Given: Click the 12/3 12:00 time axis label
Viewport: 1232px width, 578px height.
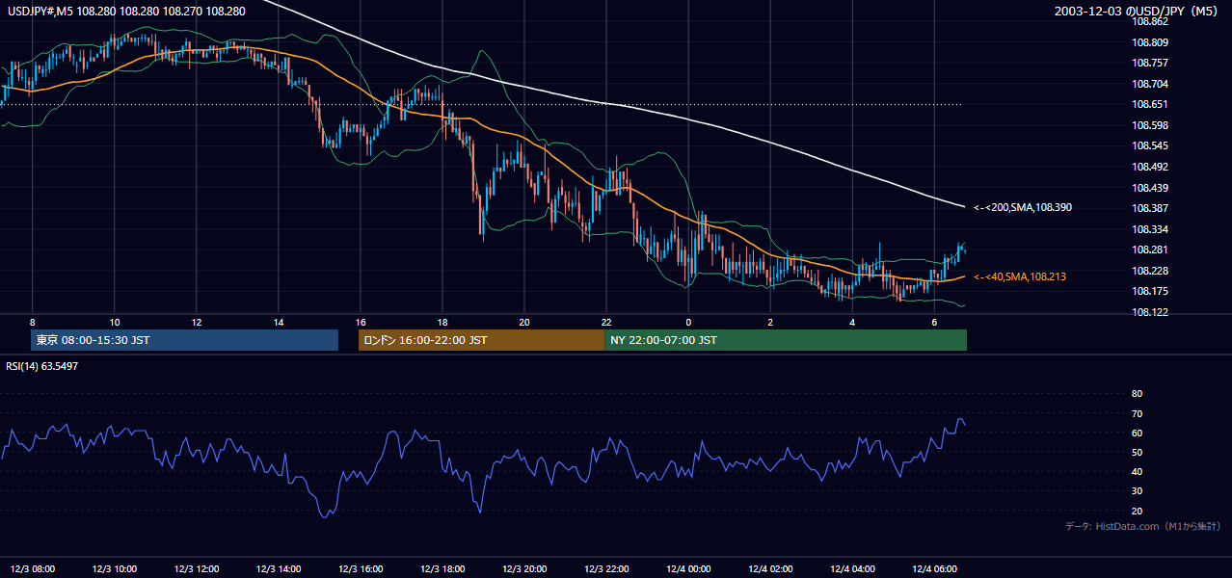Looking at the screenshot, I should (x=196, y=568).
